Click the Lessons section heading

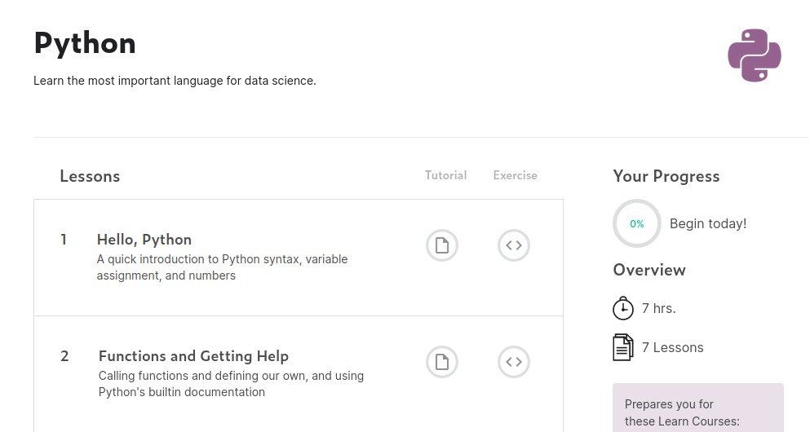click(90, 176)
